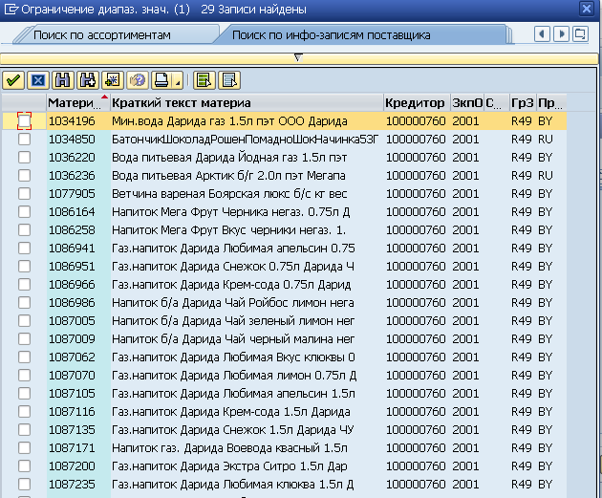Expand print options dropdown arrow
Screen dimensions: 602x498
(178, 81)
